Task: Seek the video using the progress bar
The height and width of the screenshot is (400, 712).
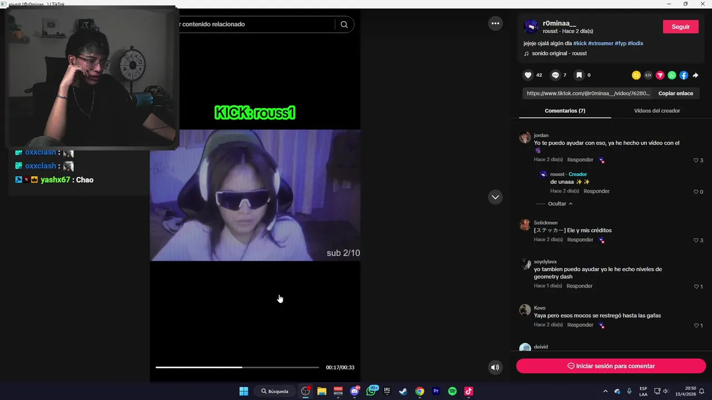Action: click(x=237, y=367)
